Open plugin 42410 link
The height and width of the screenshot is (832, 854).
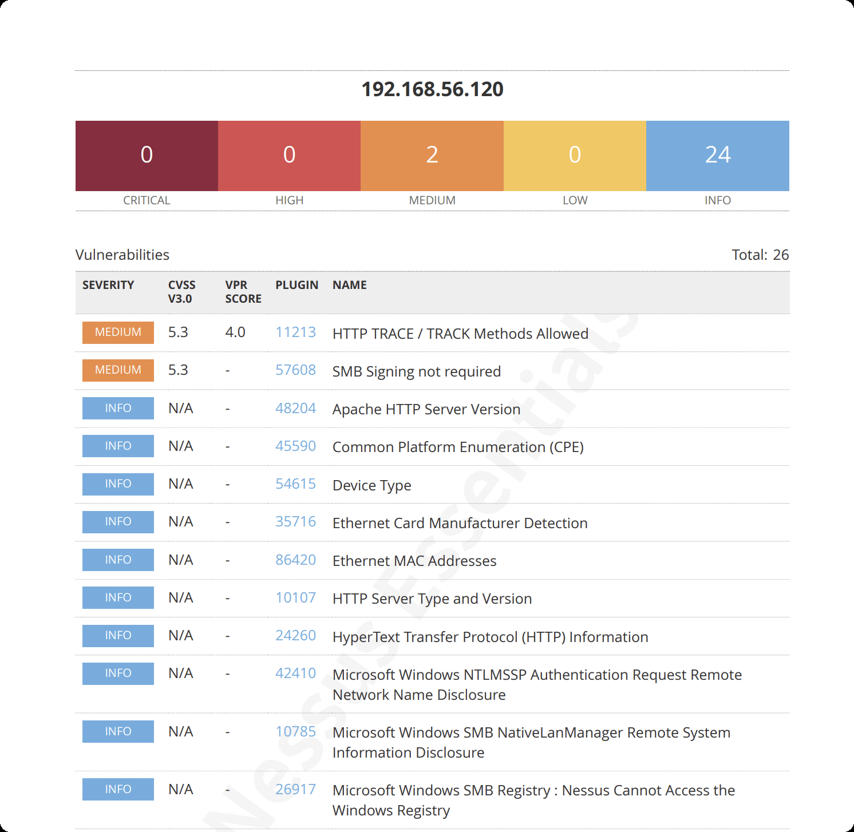pyautogui.click(x=295, y=673)
